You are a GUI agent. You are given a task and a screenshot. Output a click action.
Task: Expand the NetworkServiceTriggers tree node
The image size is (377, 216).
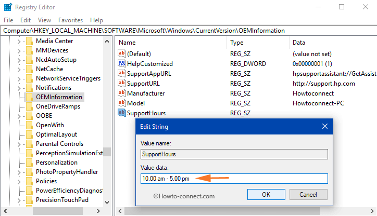[x=19, y=79]
